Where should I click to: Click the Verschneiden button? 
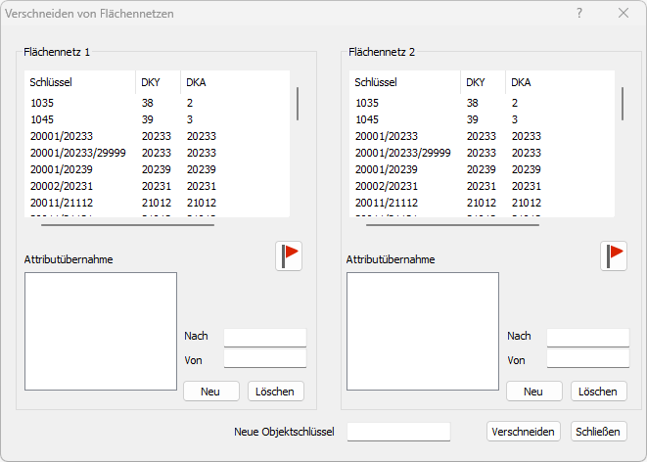click(524, 432)
